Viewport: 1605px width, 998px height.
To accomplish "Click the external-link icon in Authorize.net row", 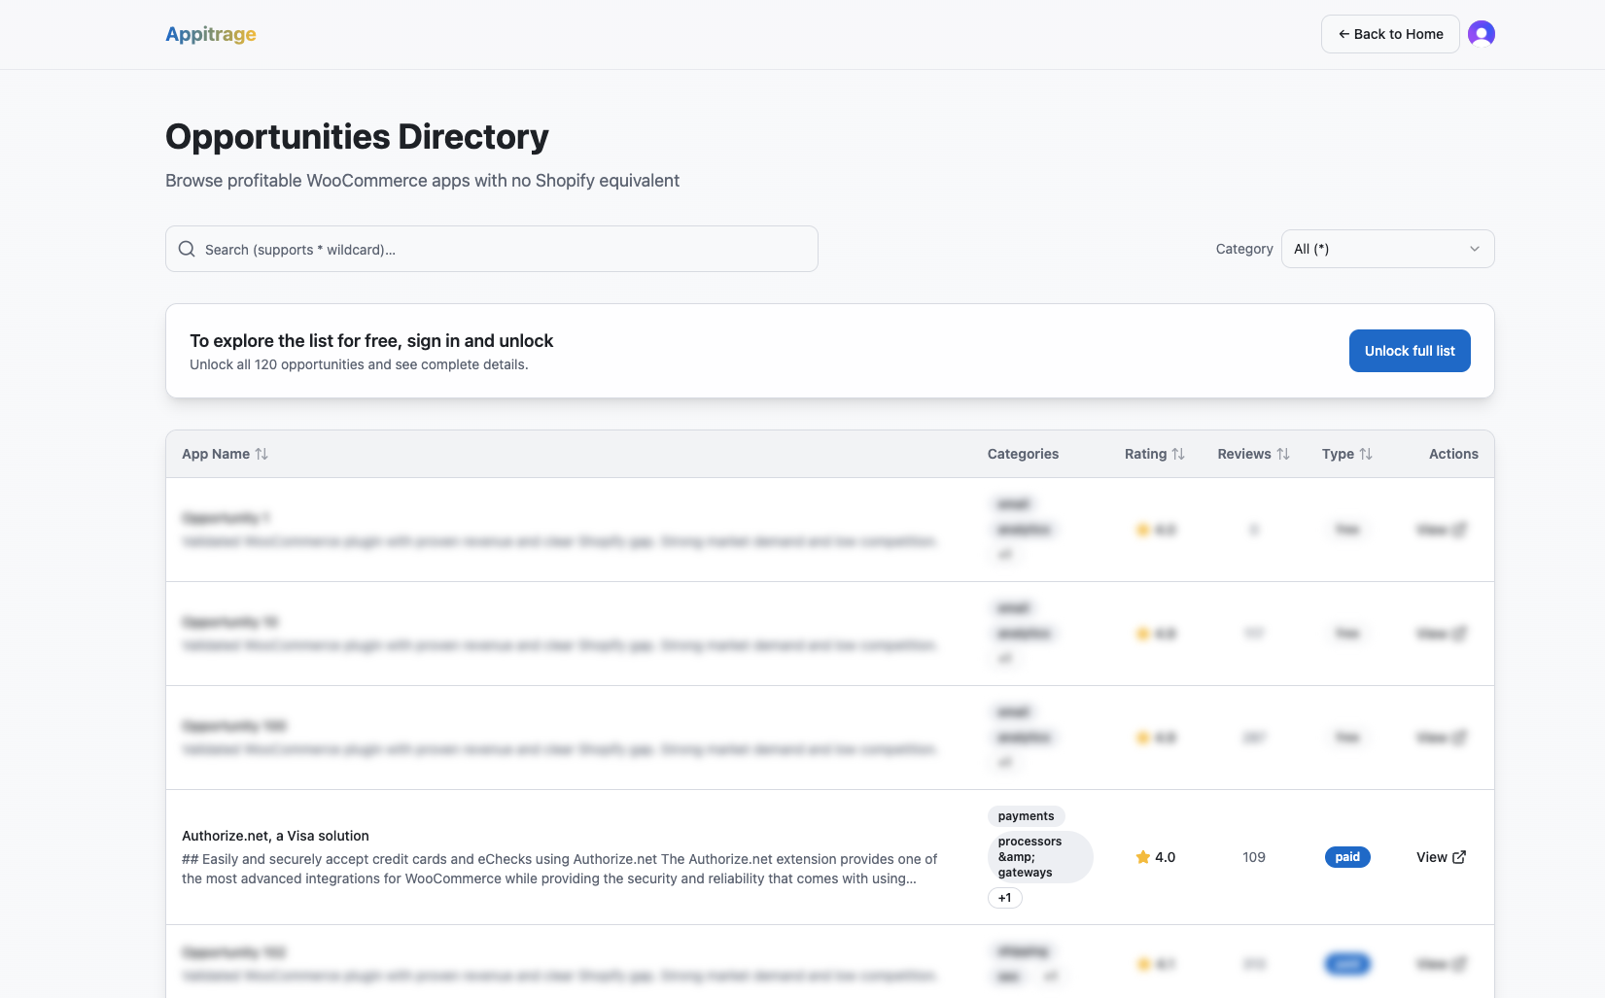I will click(x=1459, y=857).
